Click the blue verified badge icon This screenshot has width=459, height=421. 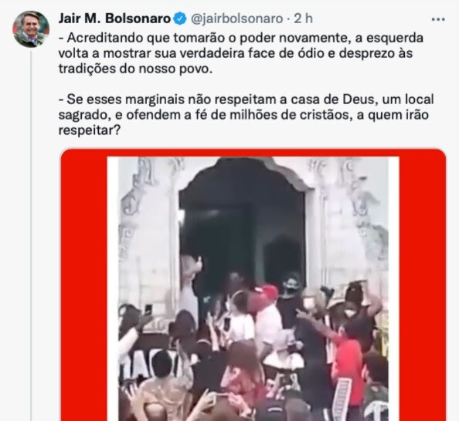coord(180,19)
